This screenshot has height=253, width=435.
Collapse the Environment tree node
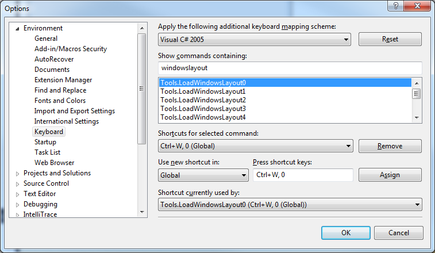tap(17, 28)
